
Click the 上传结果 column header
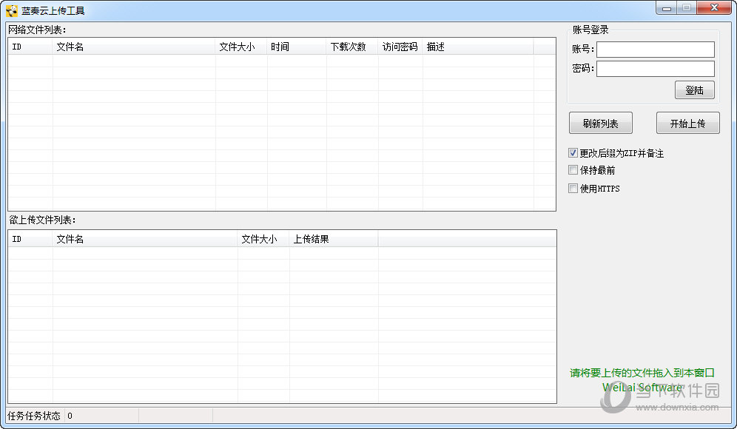click(x=334, y=239)
